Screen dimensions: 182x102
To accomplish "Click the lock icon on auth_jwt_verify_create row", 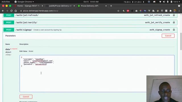I will tap(174, 22).
